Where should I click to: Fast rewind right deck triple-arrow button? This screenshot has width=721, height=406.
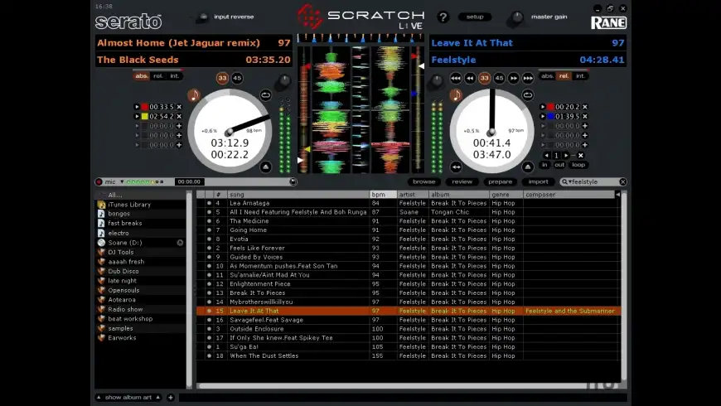(456, 78)
